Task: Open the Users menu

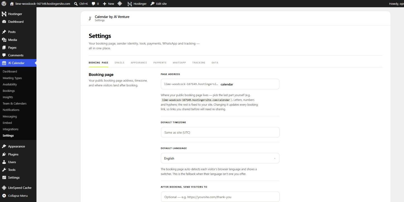Action: [18, 162]
